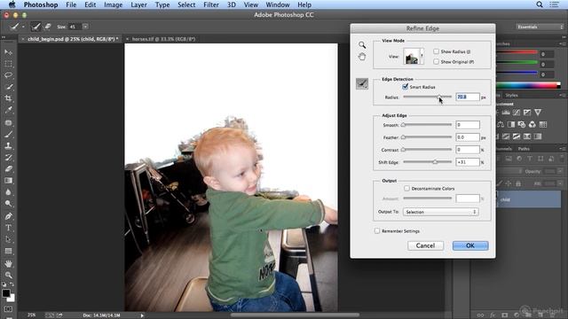568x319 pixels.
Task: Click the Hand tool in Refine Edge dialog
Action: [362, 57]
